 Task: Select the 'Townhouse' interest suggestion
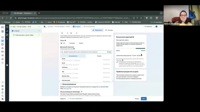[x=86, y=68]
